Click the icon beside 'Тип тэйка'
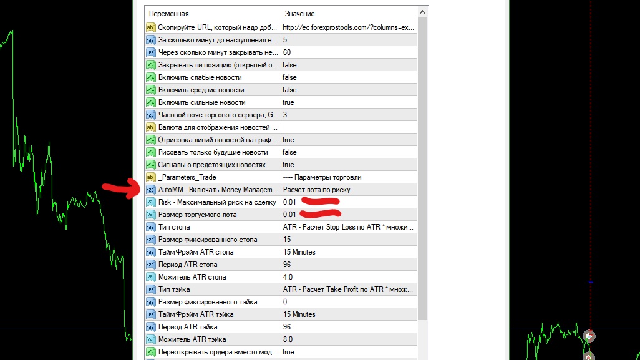640x360 pixels. [x=150, y=289]
